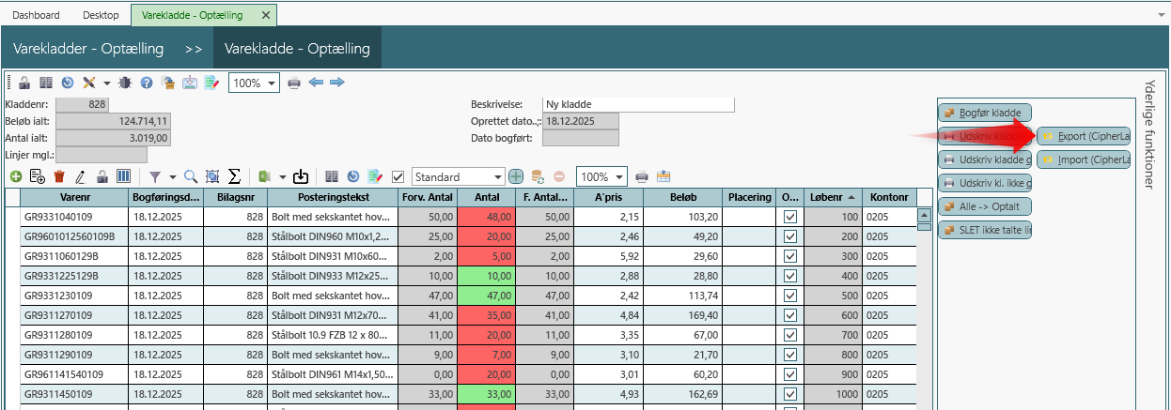Go to Varekladder - Optælling breadcrumb
Screen dimensions: 1171x410
click(88, 49)
